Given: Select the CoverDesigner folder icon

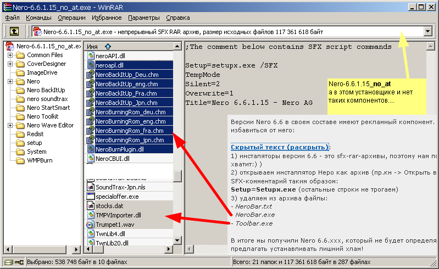Looking at the screenshot, I should [x=20, y=64].
